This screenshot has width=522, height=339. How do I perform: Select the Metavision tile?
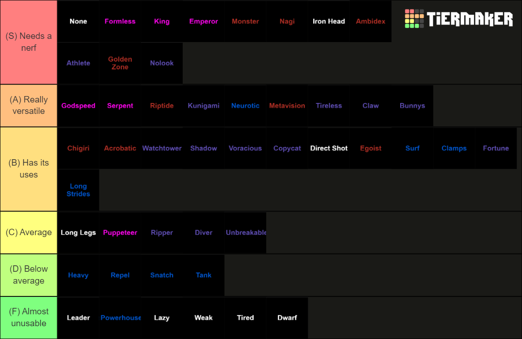click(287, 106)
